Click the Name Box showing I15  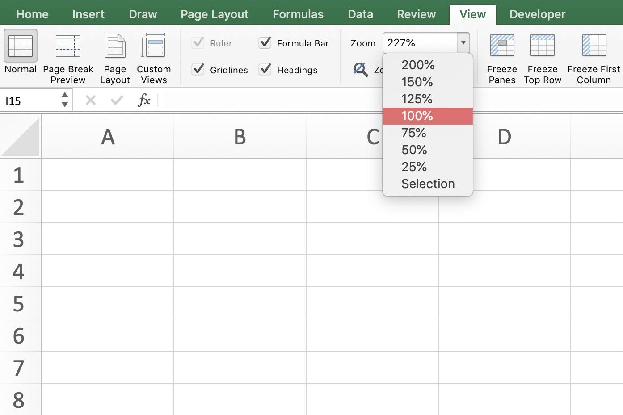coord(30,101)
